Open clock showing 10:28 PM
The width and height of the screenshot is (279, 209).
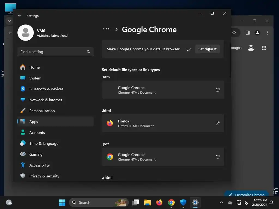click(260, 202)
